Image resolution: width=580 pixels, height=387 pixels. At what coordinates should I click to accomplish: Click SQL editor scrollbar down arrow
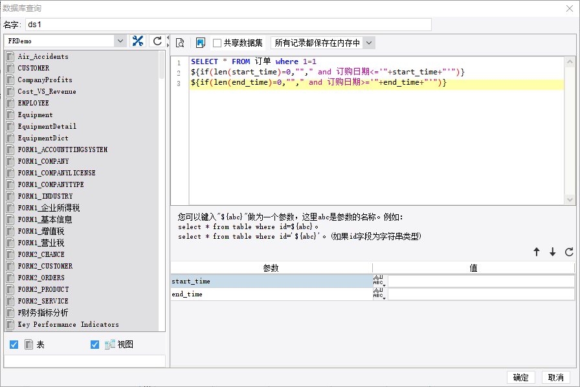click(x=570, y=200)
